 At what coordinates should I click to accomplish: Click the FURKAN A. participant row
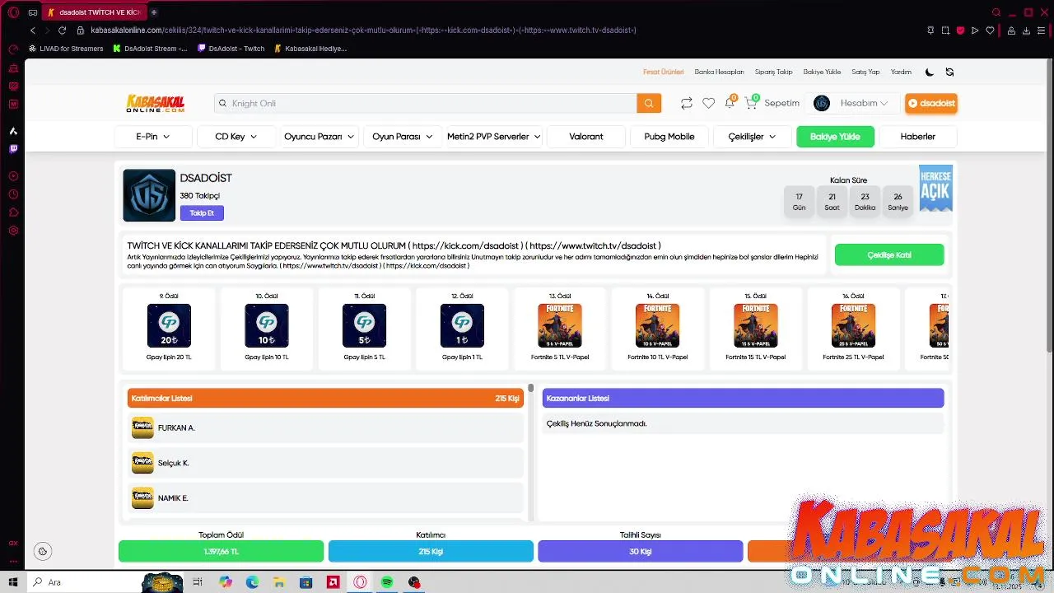(x=326, y=427)
